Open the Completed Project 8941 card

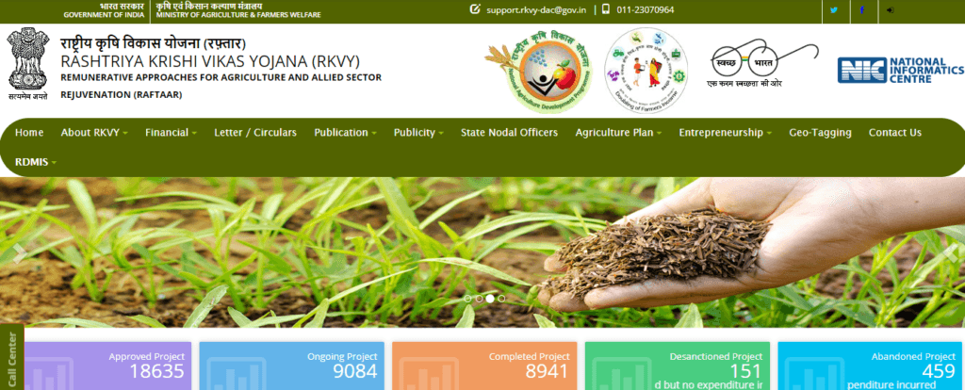click(484, 366)
